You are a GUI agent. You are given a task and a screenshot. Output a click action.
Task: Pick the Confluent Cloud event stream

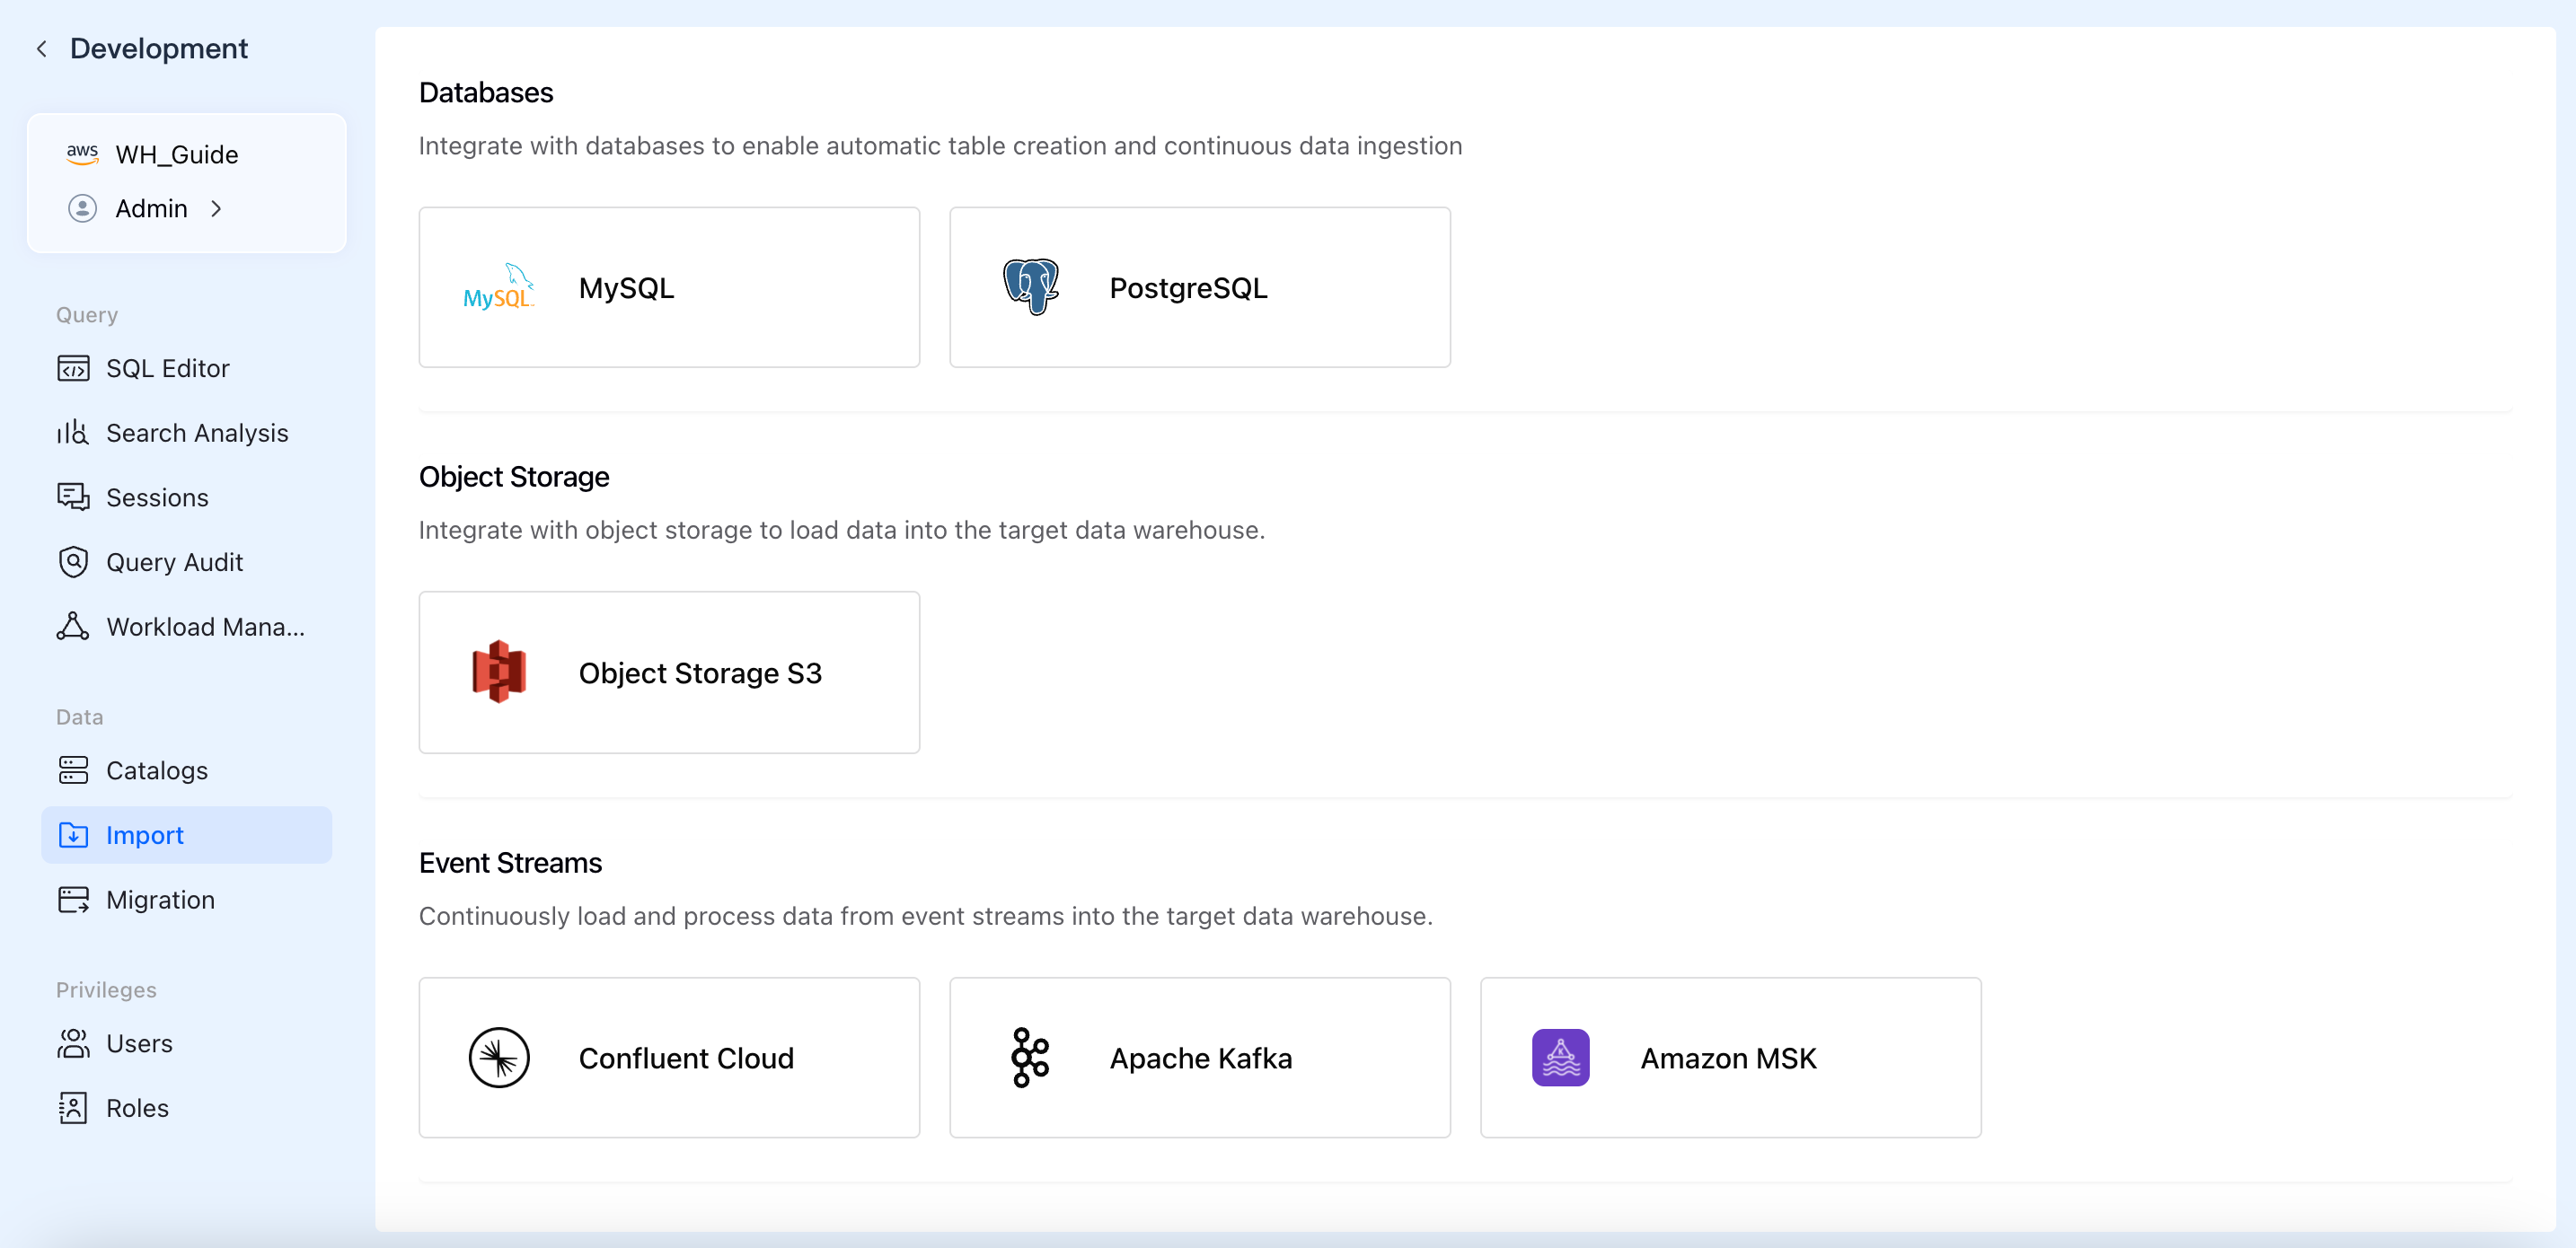[669, 1057]
